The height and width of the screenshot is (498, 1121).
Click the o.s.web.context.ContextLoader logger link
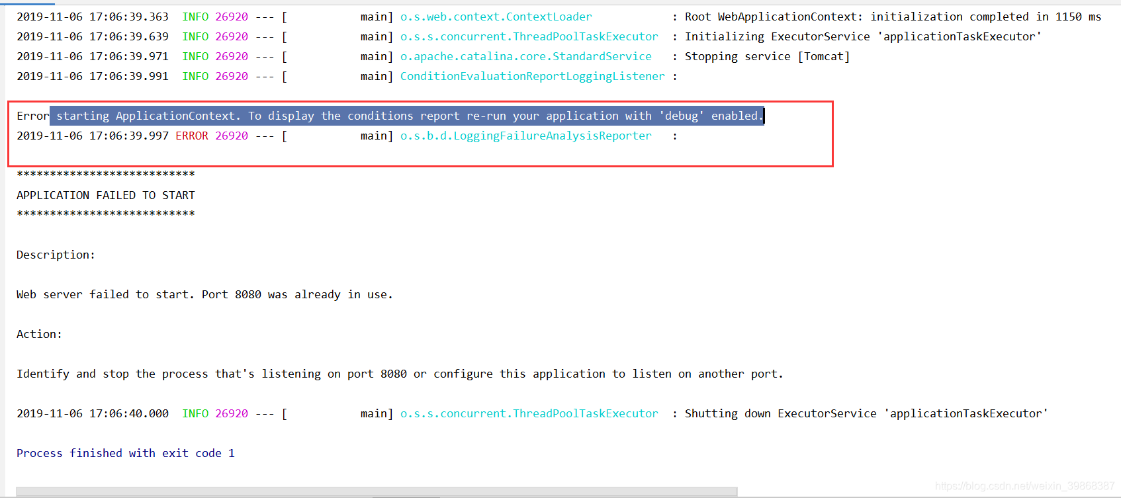[x=496, y=17]
